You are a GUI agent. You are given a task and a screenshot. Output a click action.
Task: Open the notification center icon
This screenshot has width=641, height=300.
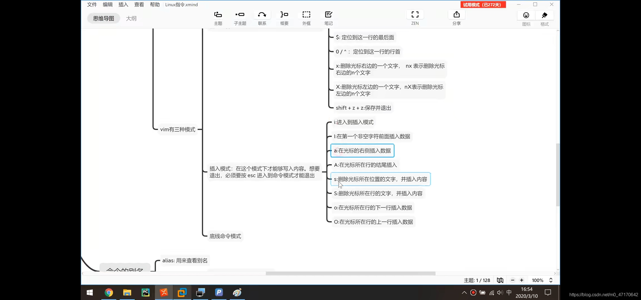tap(548, 292)
